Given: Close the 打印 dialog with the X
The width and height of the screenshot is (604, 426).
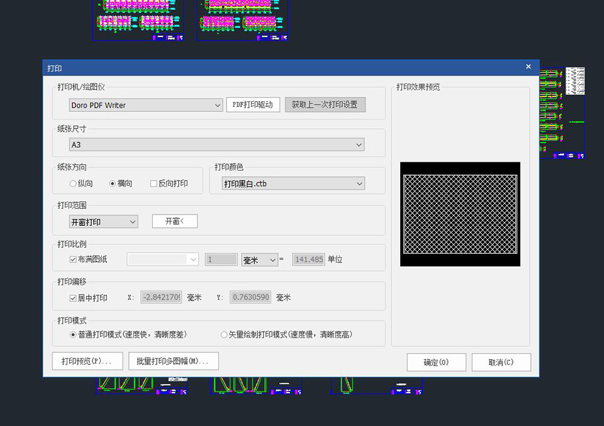Looking at the screenshot, I should point(528,67).
